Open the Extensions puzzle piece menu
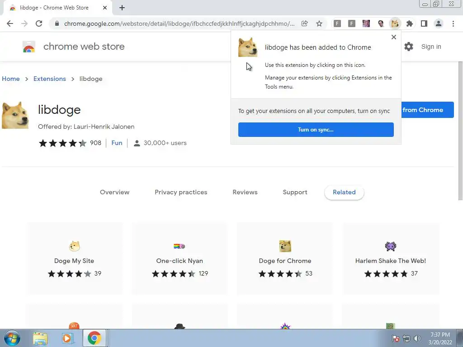 [x=409, y=23]
